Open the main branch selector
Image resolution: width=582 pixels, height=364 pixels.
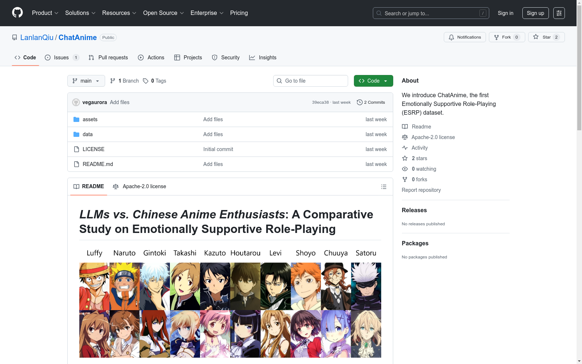[x=86, y=81]
